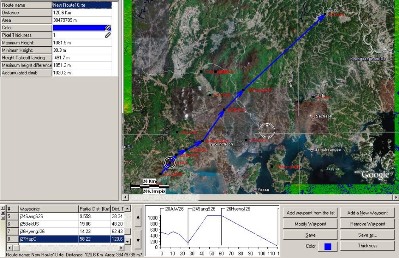Select the Route name field showing New Route10.rte
Viewport: 399px width, 258px height.
tap(81, 5)
